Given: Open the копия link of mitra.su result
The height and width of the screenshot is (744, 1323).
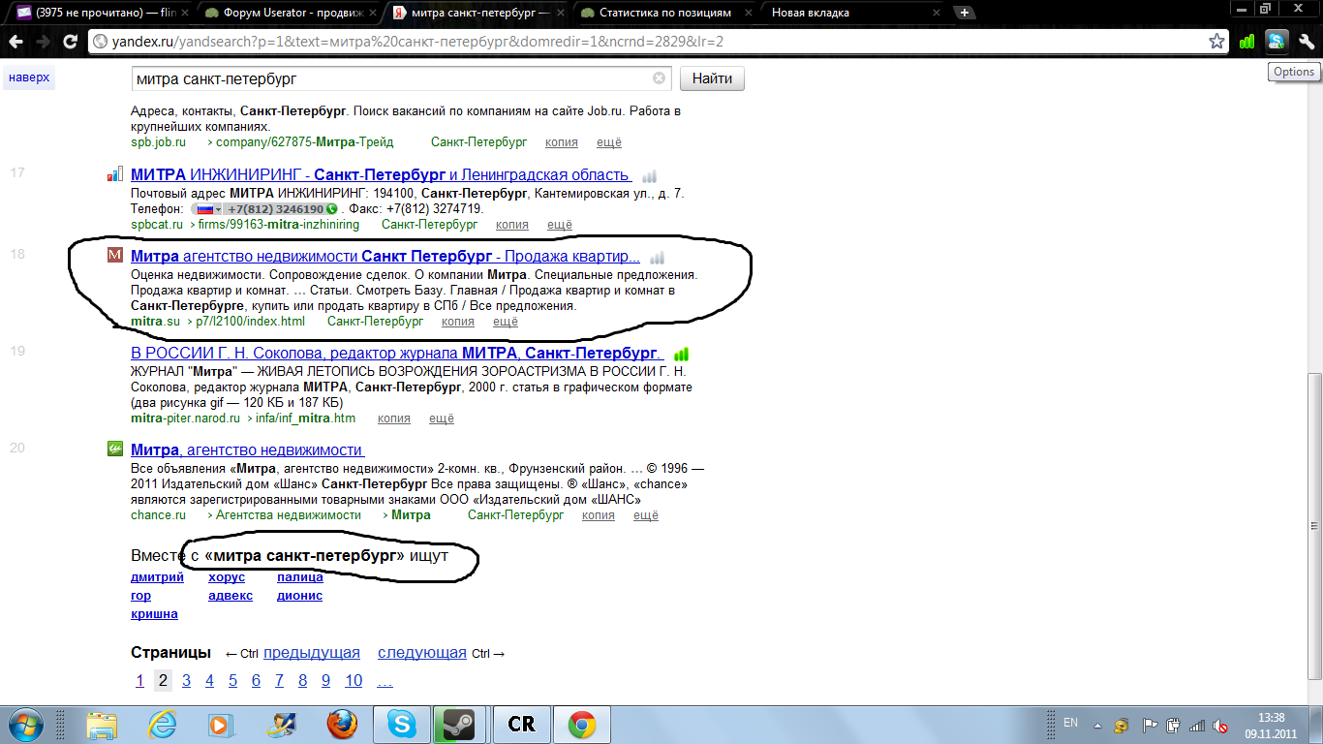Looking at the screenshot, I should [458, 322].
